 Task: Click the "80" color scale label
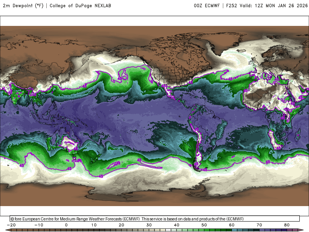pyautogui.click(x=287, y=225)
